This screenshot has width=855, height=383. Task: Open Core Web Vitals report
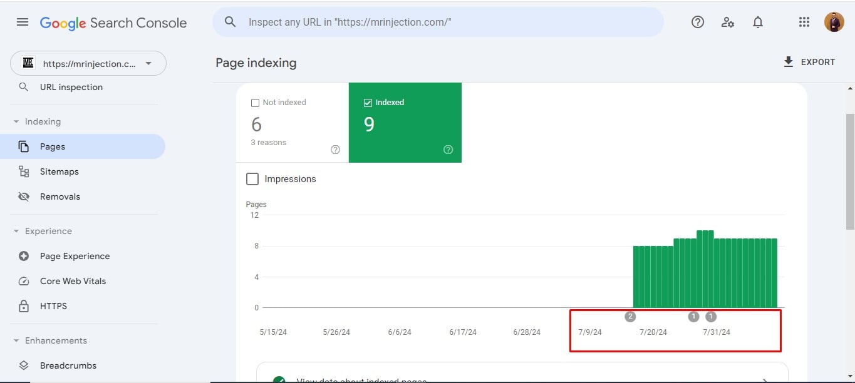click(x=73, y=281)
